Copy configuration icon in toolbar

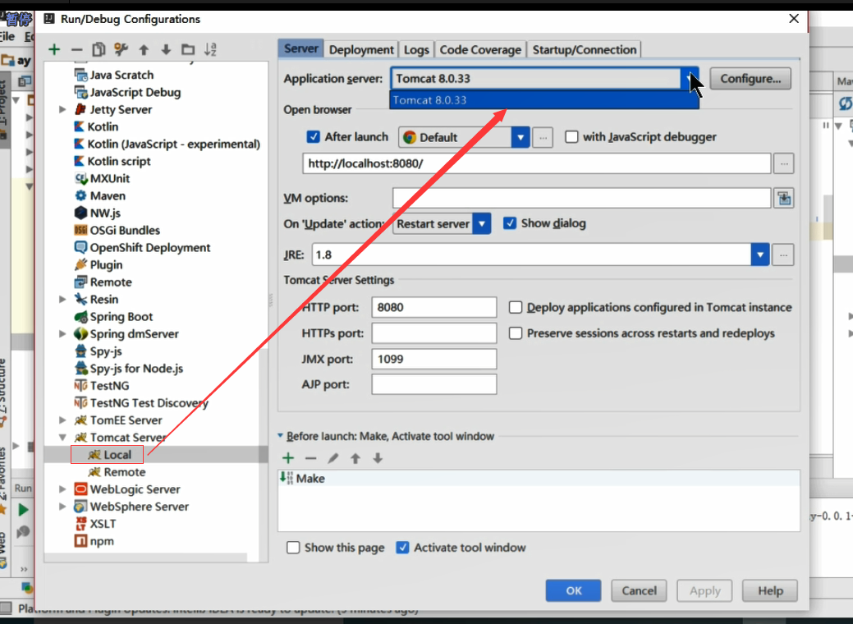click(x=99, y=49)
